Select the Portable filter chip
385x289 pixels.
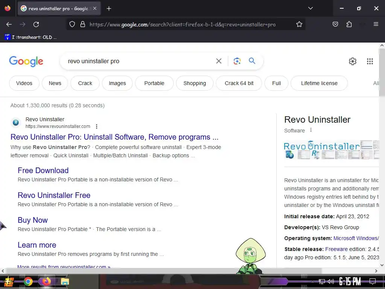click(x=154, y=83)
